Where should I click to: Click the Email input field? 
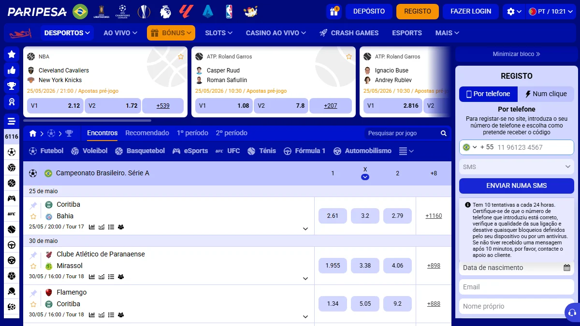[517, 287]
